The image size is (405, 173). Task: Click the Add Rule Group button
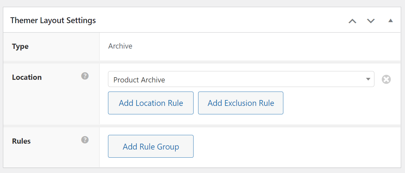[151, 146]
